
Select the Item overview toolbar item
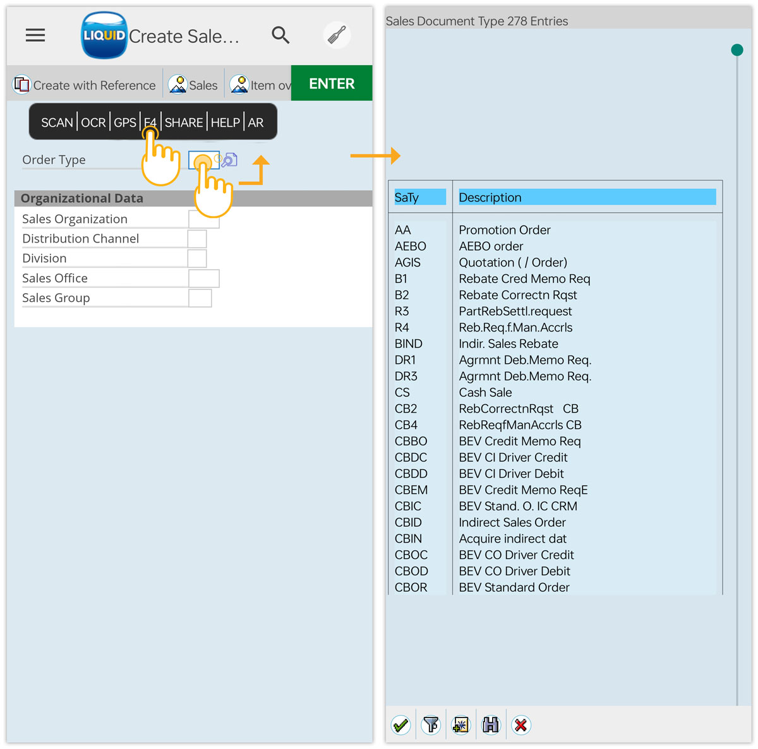click(x=260, y=85)
